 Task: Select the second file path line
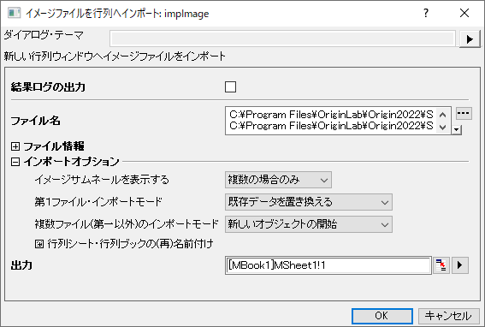coord(331,126)
